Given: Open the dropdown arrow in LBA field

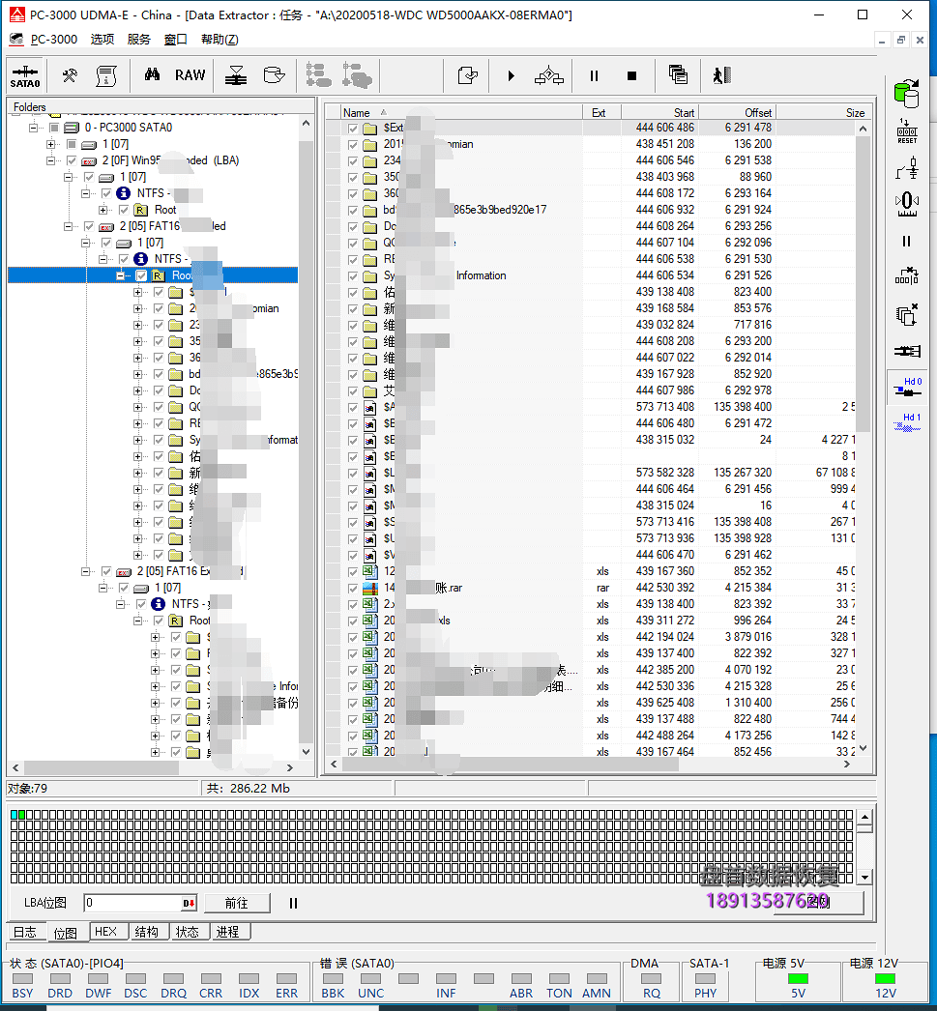Looking at the screenshot, I should tap(189, 904).
